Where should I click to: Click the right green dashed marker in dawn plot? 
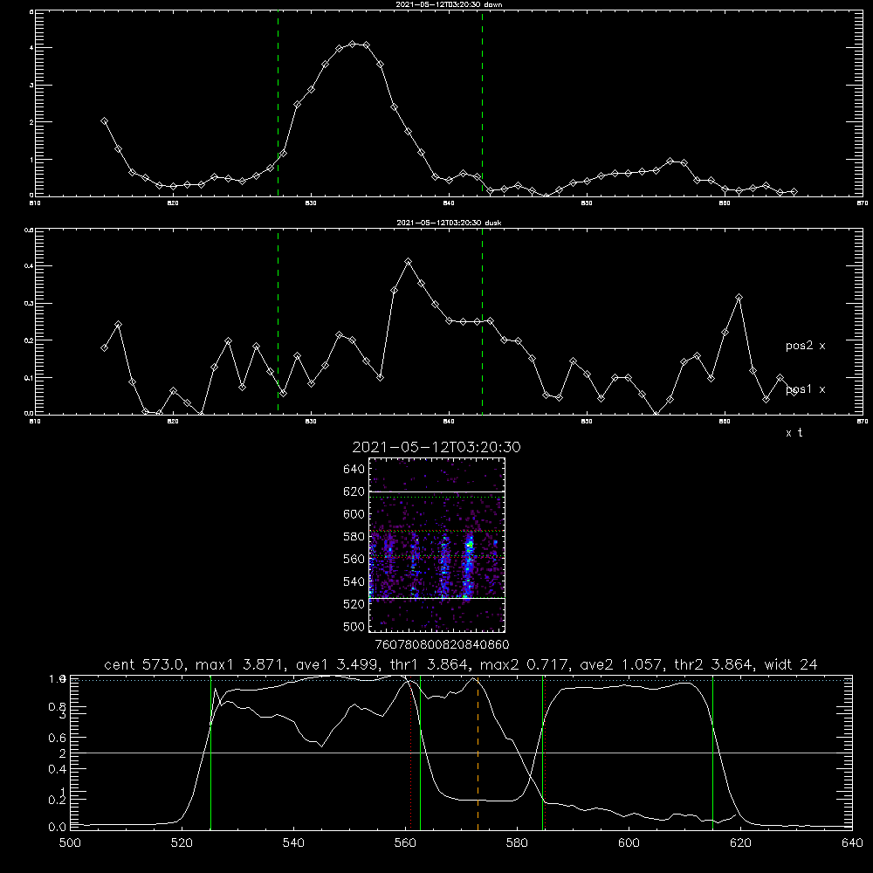point(482,103)
